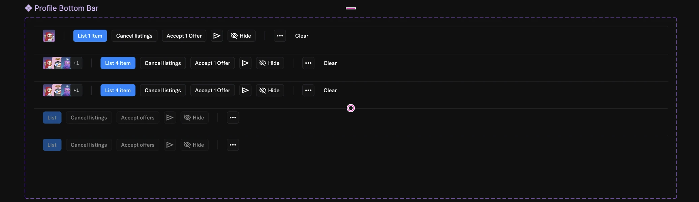Click the send arrow icon beside Accept 1 Offer in the List 1 item row
699x202 pixels.
[x=217, y=36]
